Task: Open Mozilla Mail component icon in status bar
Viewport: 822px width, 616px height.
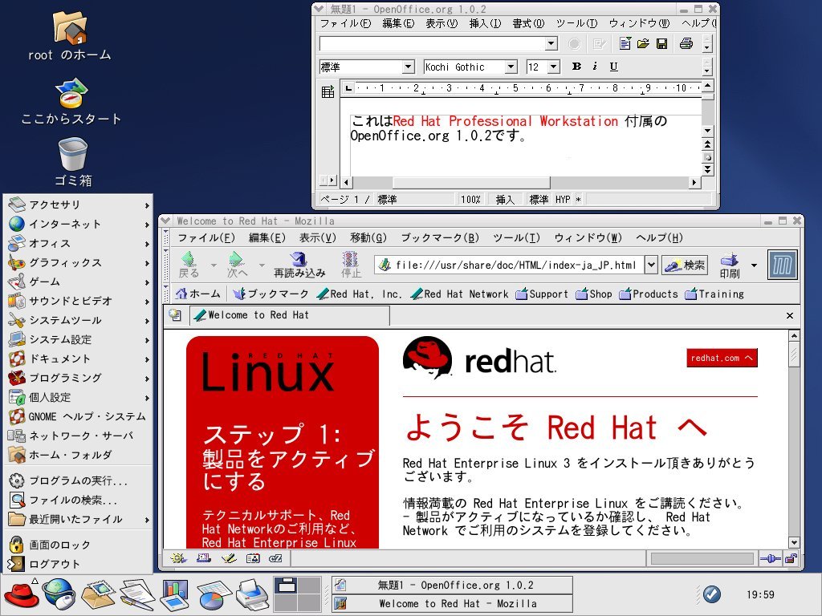Action: (203, 558)
